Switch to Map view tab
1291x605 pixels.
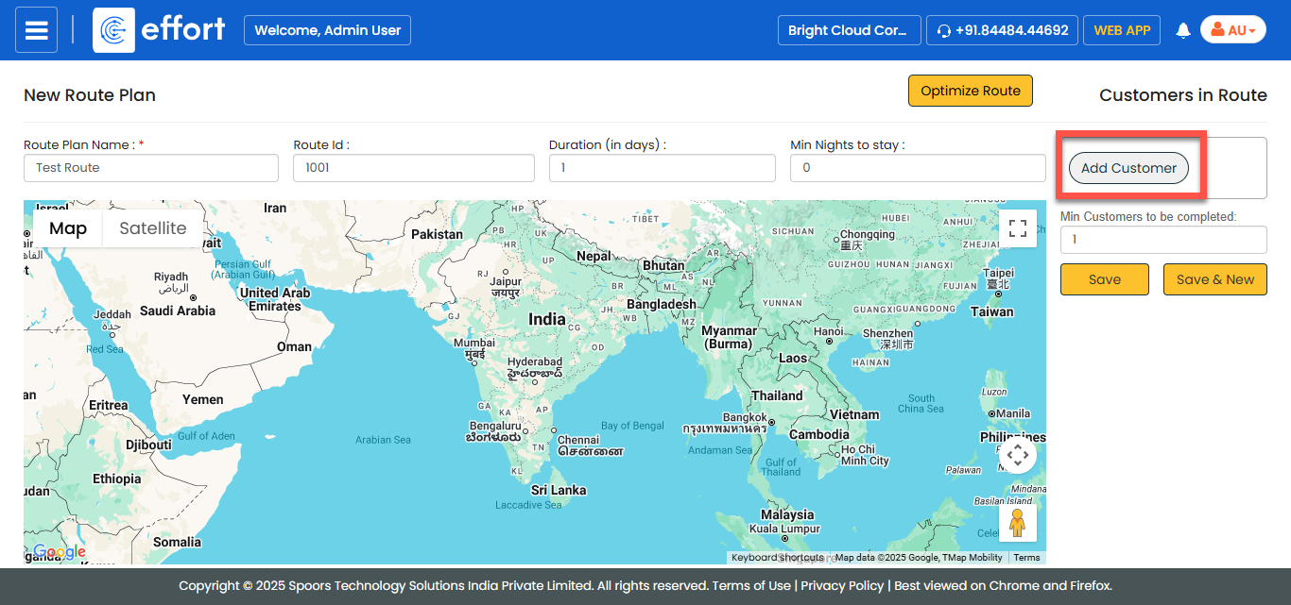tap(68, 228)
